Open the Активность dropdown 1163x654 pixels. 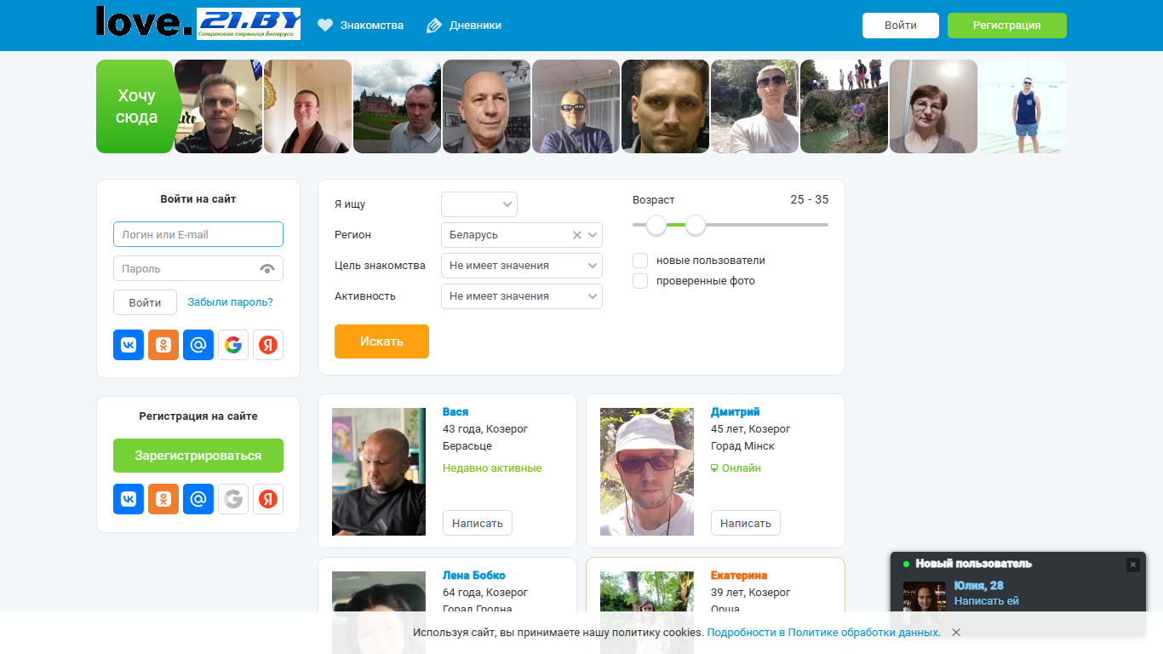coord(522,296)
